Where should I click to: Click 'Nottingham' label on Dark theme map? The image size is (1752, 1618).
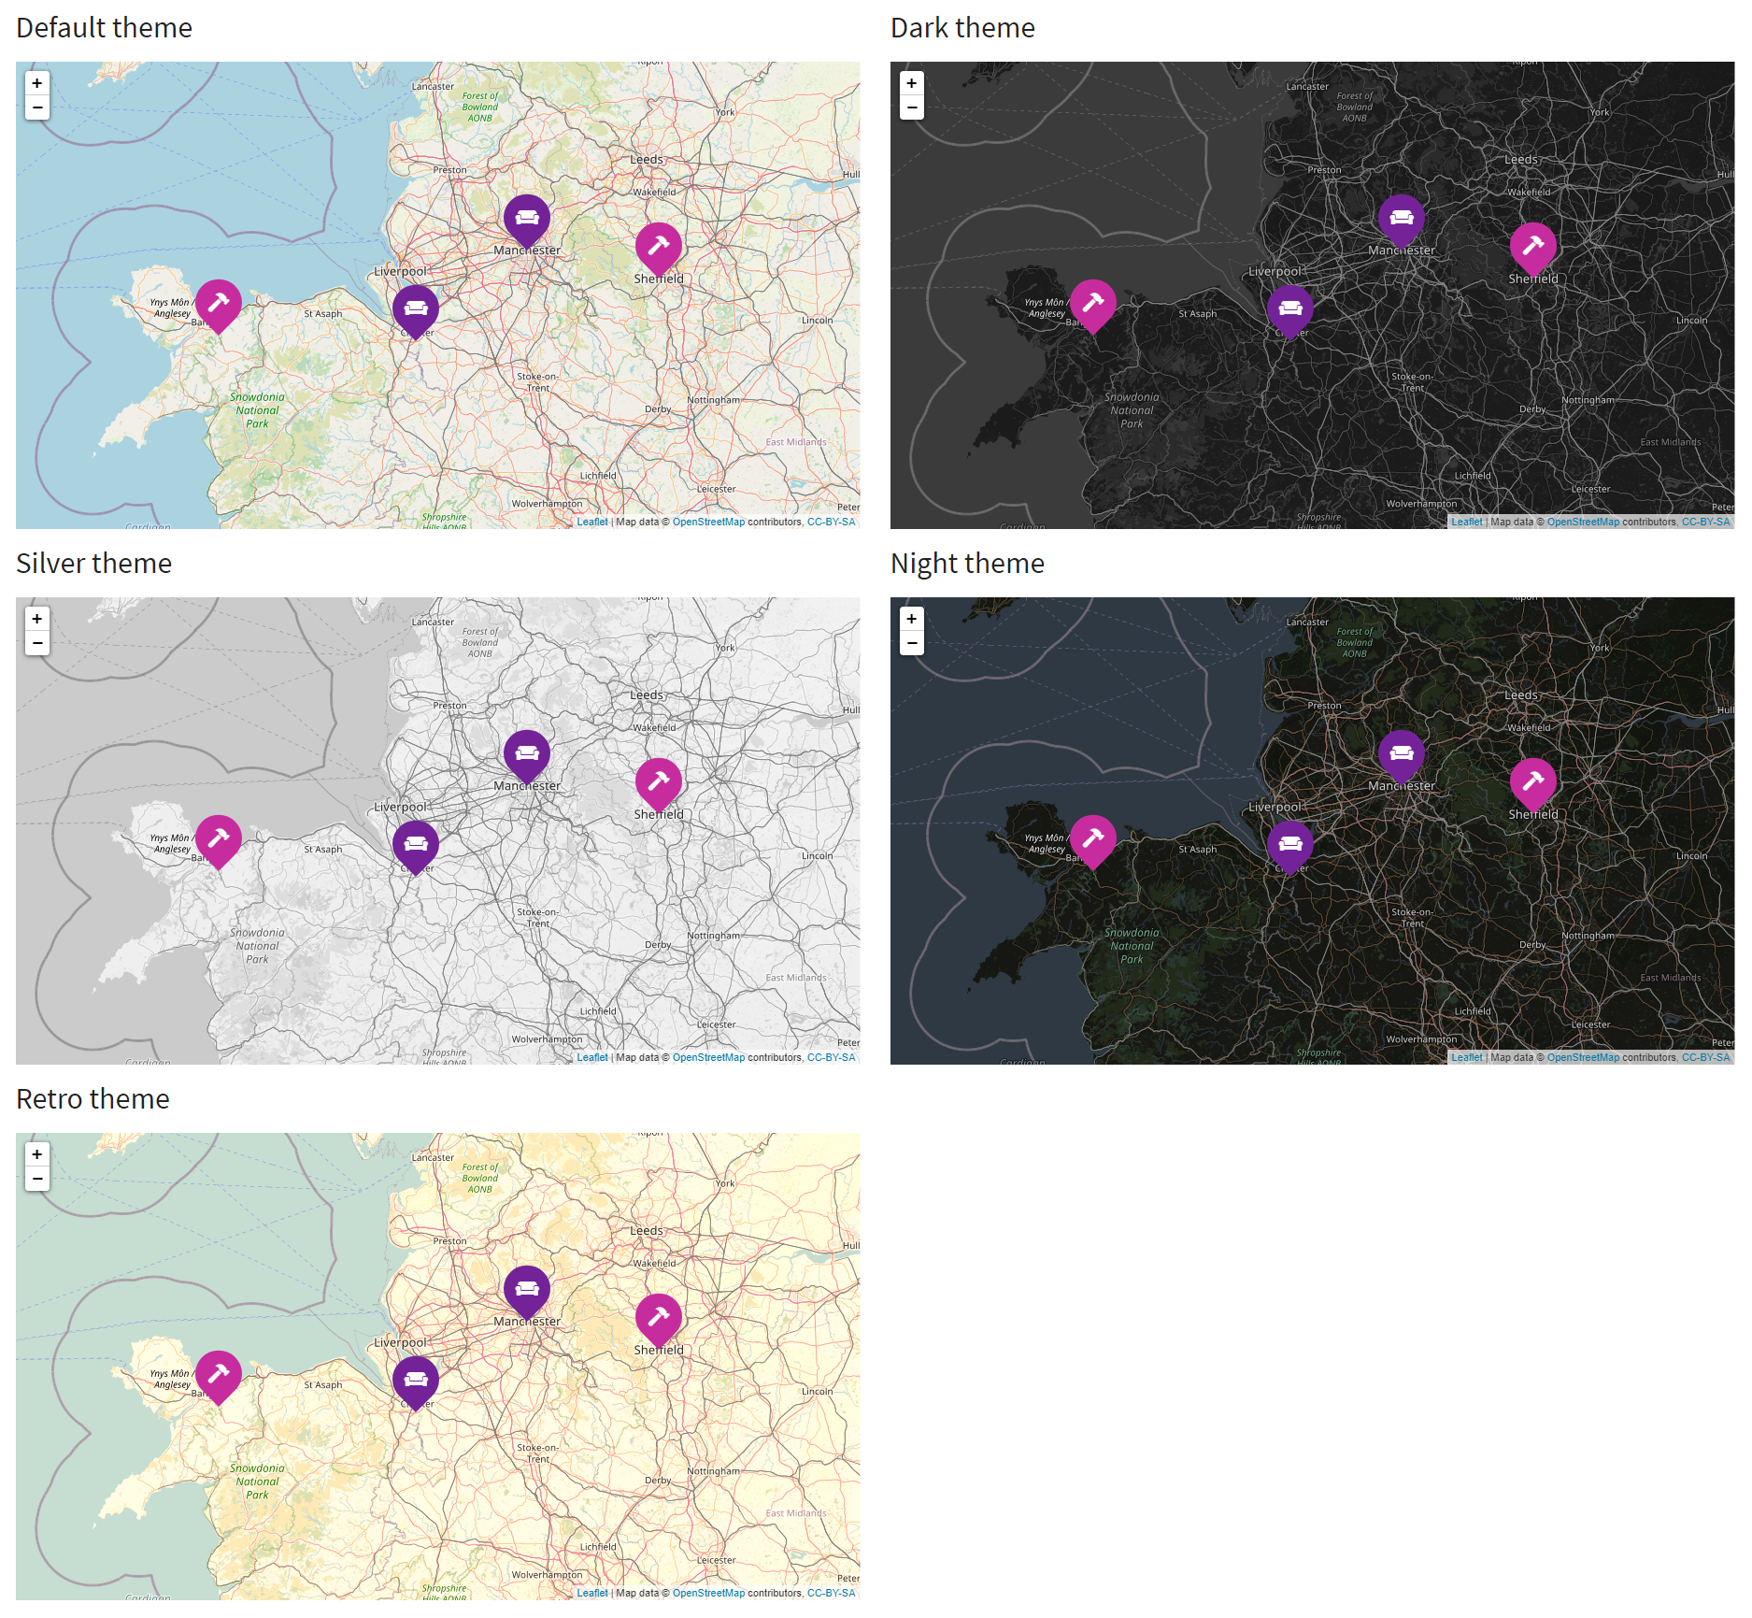click(x=1588, y=400)
